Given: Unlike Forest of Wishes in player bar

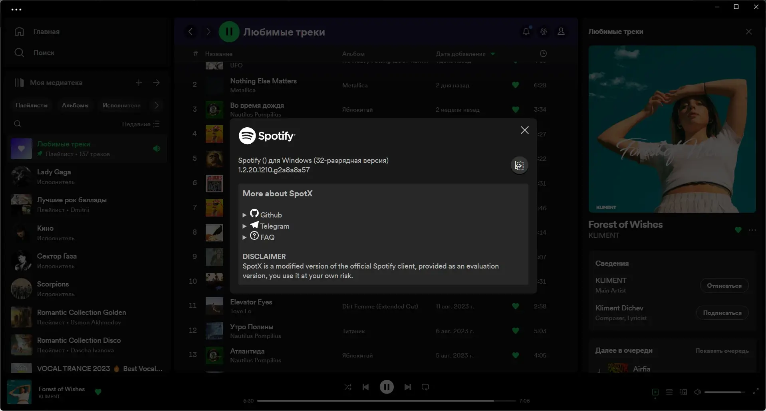Looking at the screenshot, I should [98, 392].
